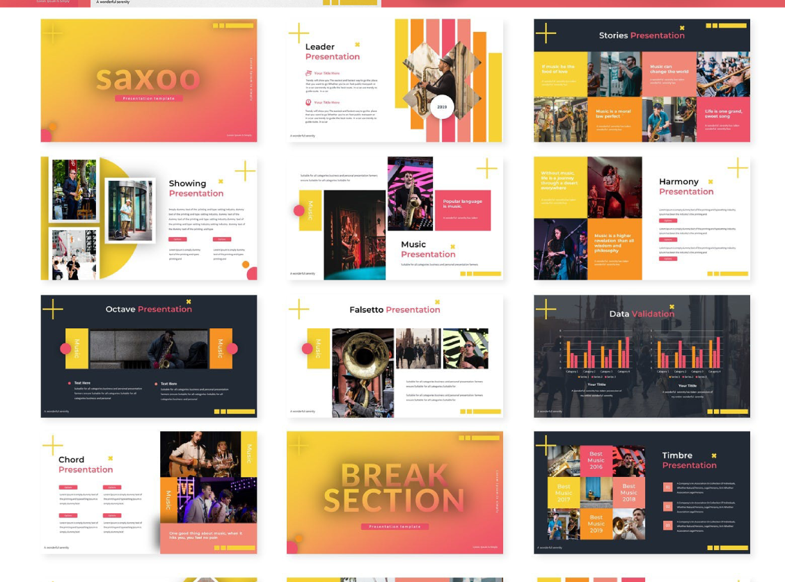Screen dimensions: 785x582
Task: Click the left yellow Music label on Octave slide
Action: pos(77,348)
